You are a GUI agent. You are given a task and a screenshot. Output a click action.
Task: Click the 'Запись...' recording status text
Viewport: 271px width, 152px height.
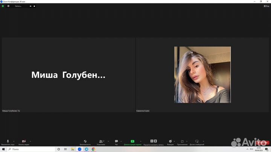(x=18, y=6)
